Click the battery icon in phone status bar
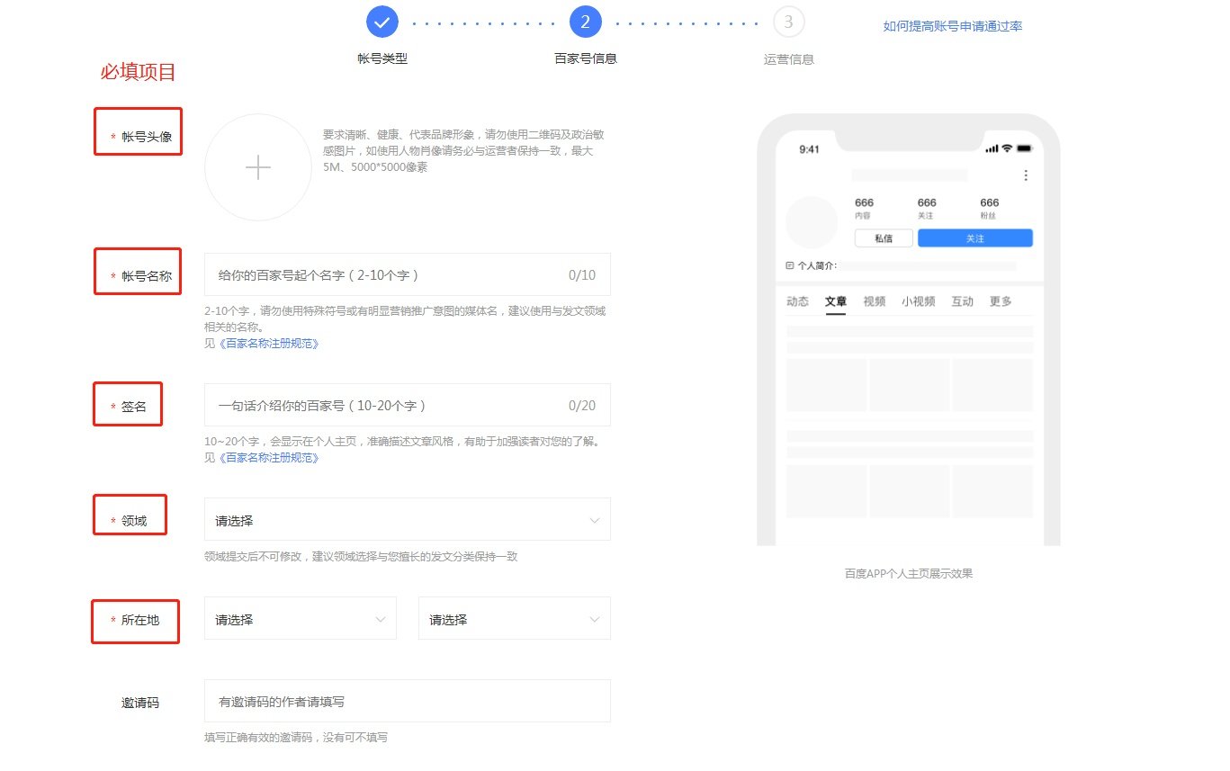Screen dimensions: 1230x771 [1024, 148]
